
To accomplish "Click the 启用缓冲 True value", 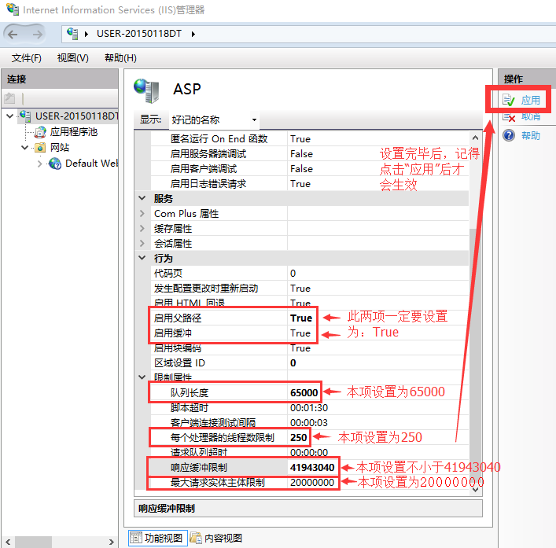I will tap(300, 333).
